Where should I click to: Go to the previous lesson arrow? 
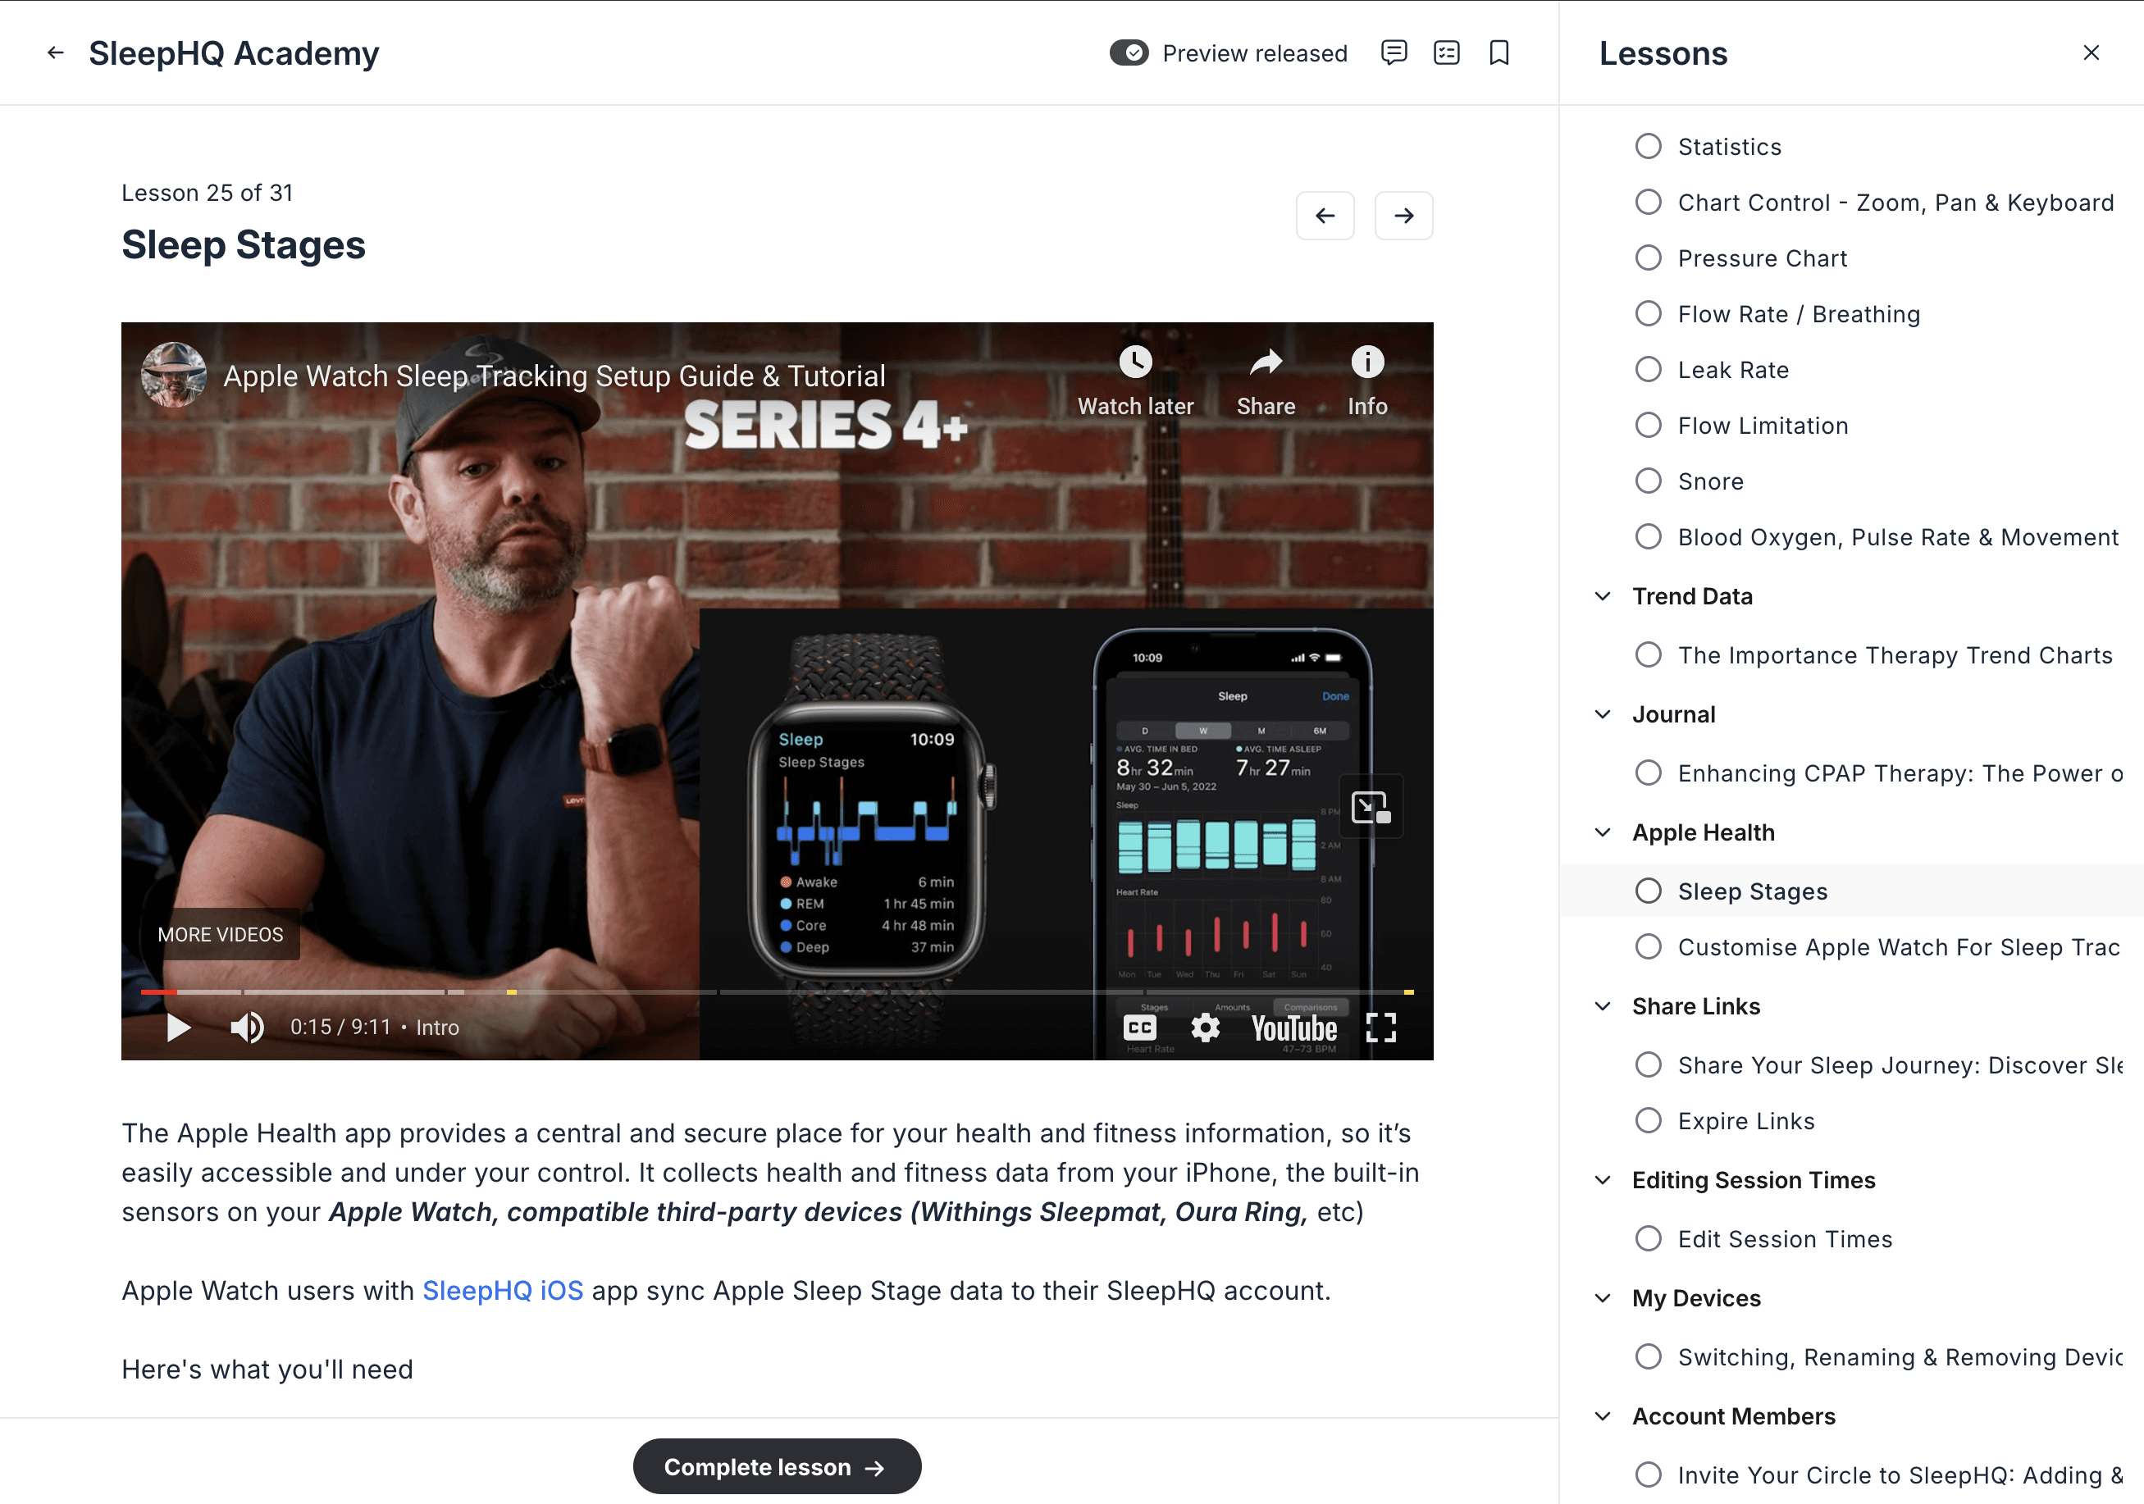1325,216
